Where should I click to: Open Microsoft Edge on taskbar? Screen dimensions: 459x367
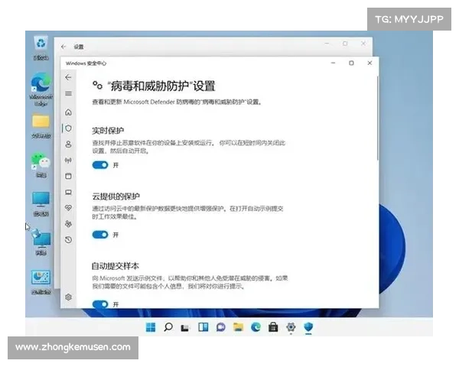coord(256,327)
